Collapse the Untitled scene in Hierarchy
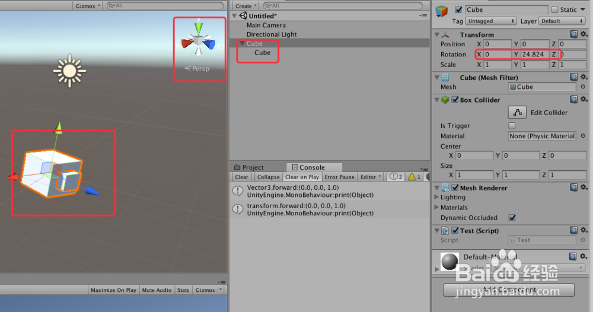 pyautogui.click(x=235, y=16)
